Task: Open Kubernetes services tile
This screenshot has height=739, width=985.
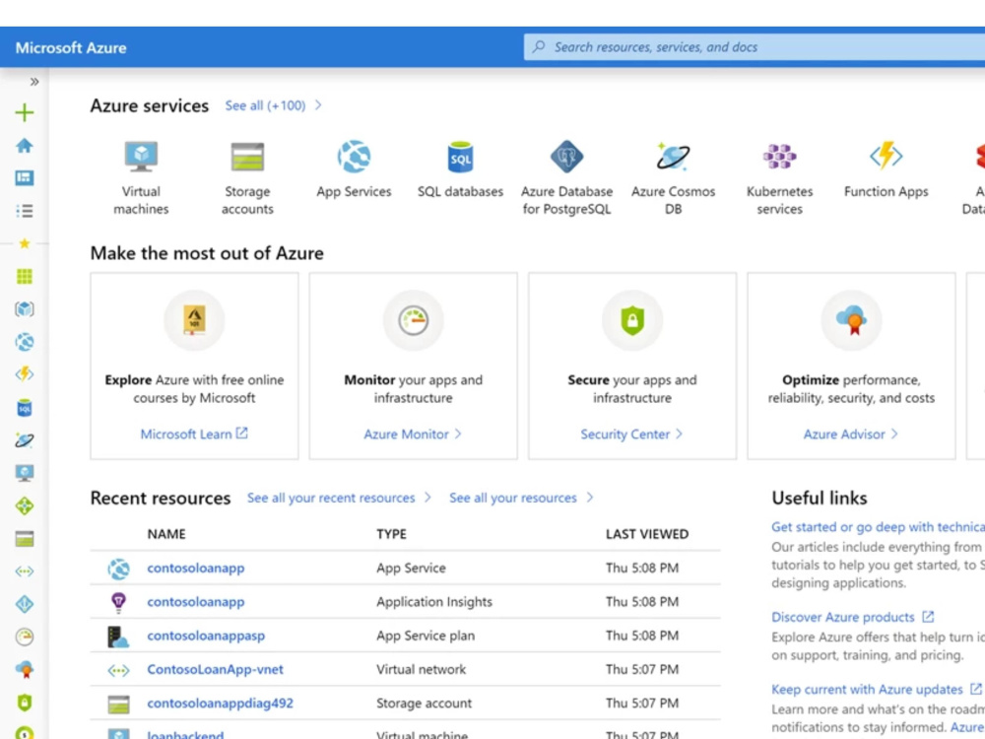Action: [x=779, y=178]
